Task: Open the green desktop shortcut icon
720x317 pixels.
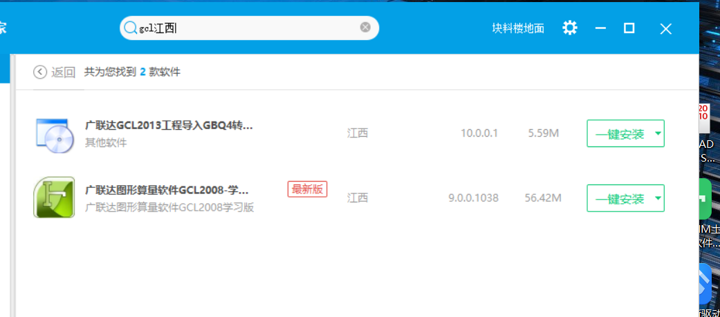Action: (x=705, y=199)
